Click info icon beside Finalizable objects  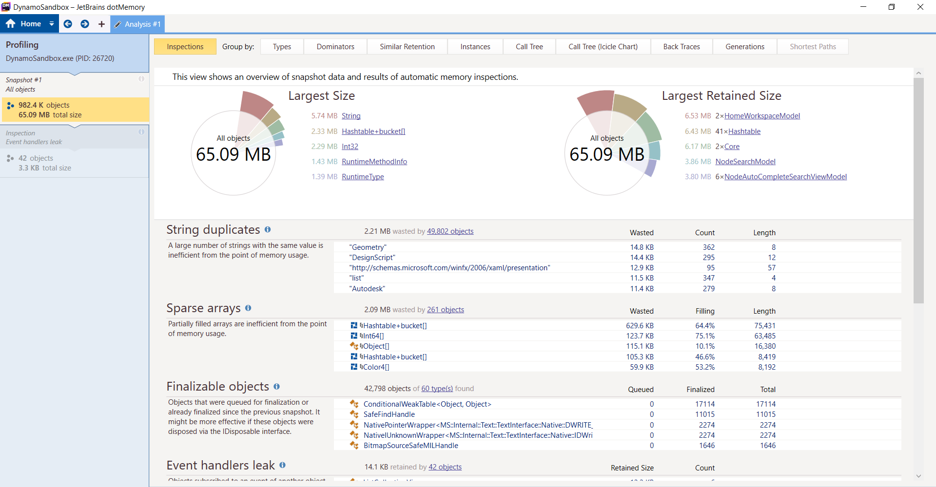click(x=276, y=386)
